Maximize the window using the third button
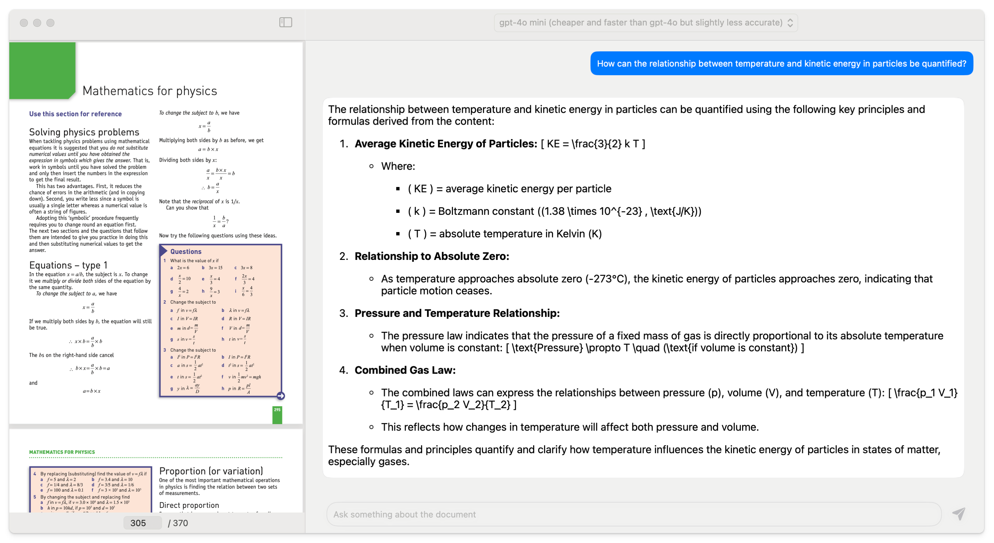This screenshot has width=994, height=543. click(x=50, y=23)
